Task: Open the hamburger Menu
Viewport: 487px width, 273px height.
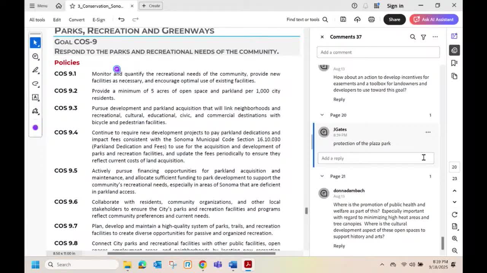Action: pos(38,6)
